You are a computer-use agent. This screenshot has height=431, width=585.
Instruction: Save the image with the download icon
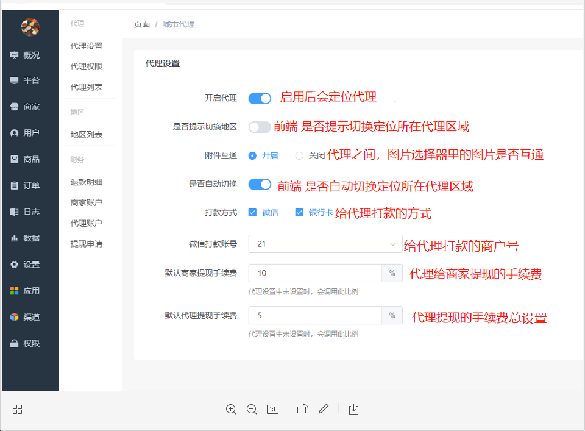pos(353,409)
